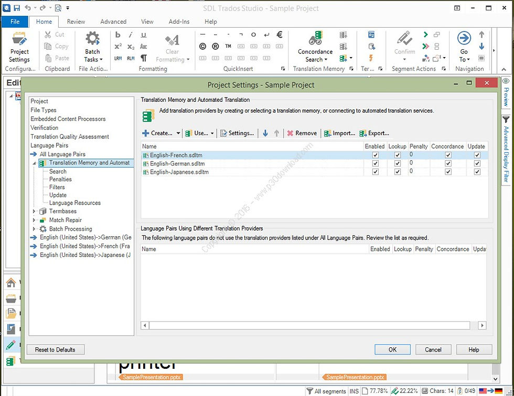Click the dialog Help button
The width and height of the screenshot is (514, 396).
[474, 349]
